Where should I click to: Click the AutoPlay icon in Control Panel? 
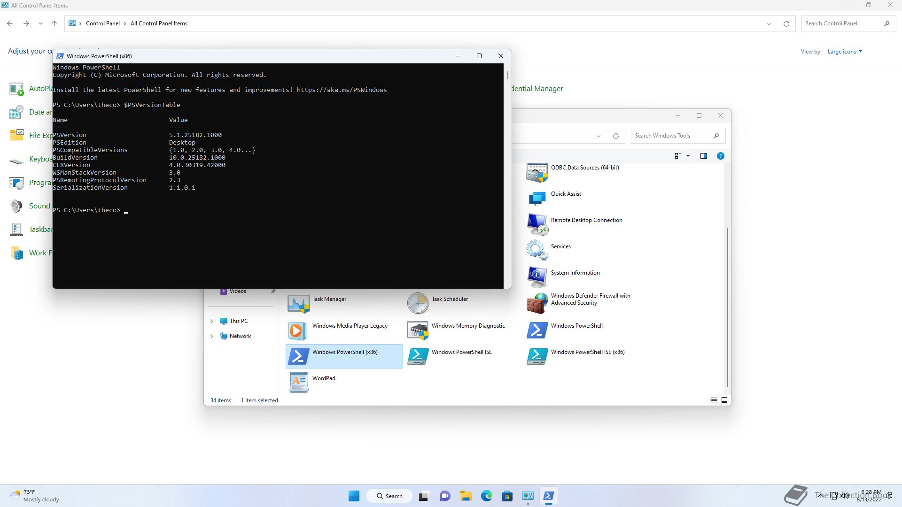16,89
